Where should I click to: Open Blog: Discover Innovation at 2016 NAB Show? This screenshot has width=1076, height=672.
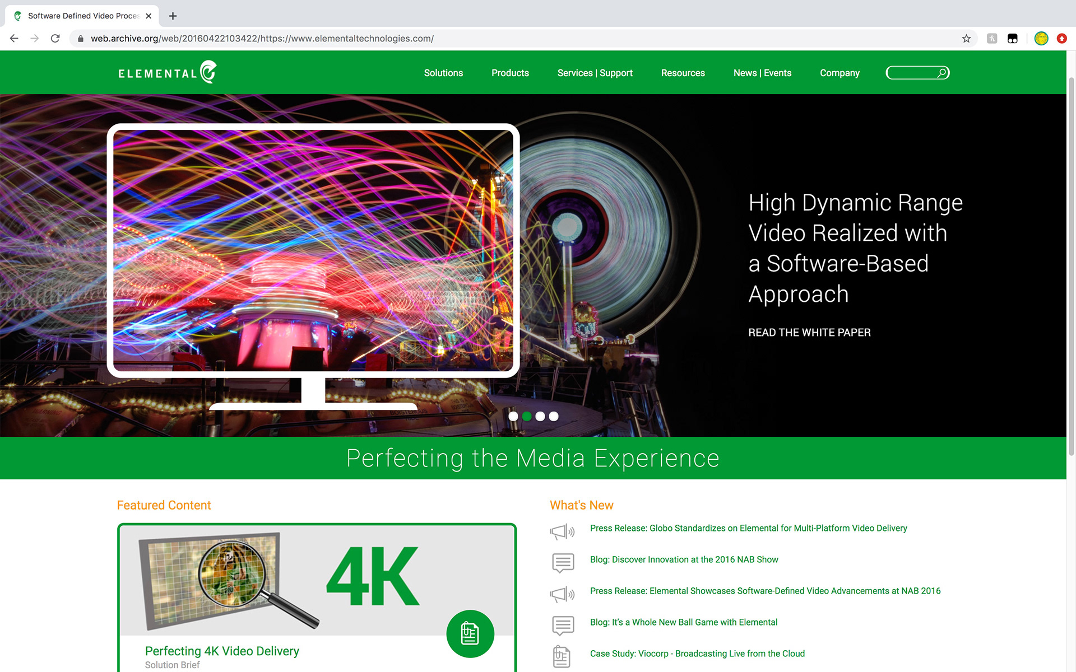pyautogui.click(x=684, y=559)
